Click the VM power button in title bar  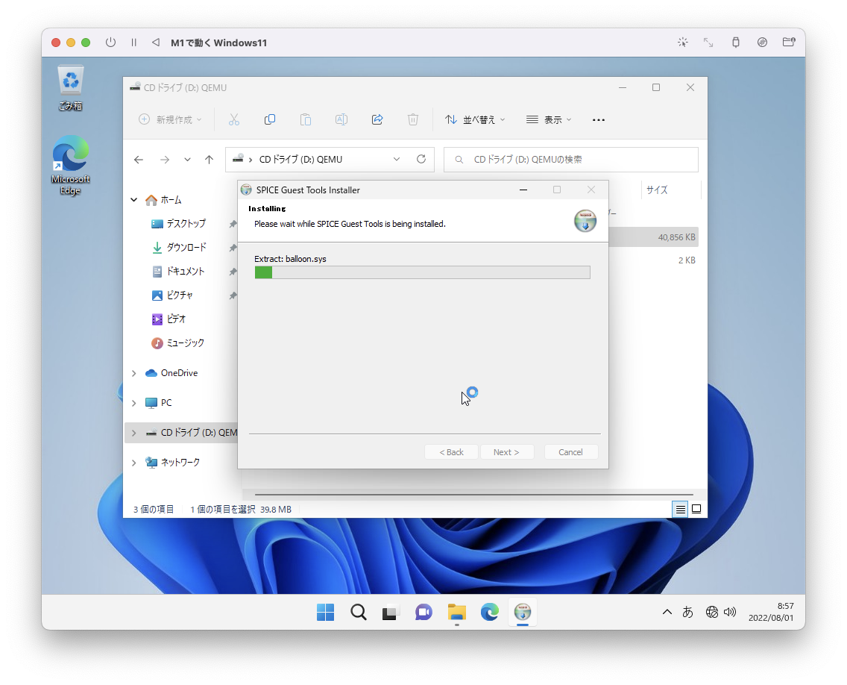click(x=111, y=43)
